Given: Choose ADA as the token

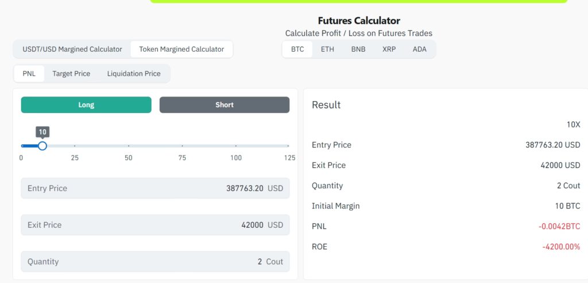Looking at the screenshot, I should [x=420, y=49].
